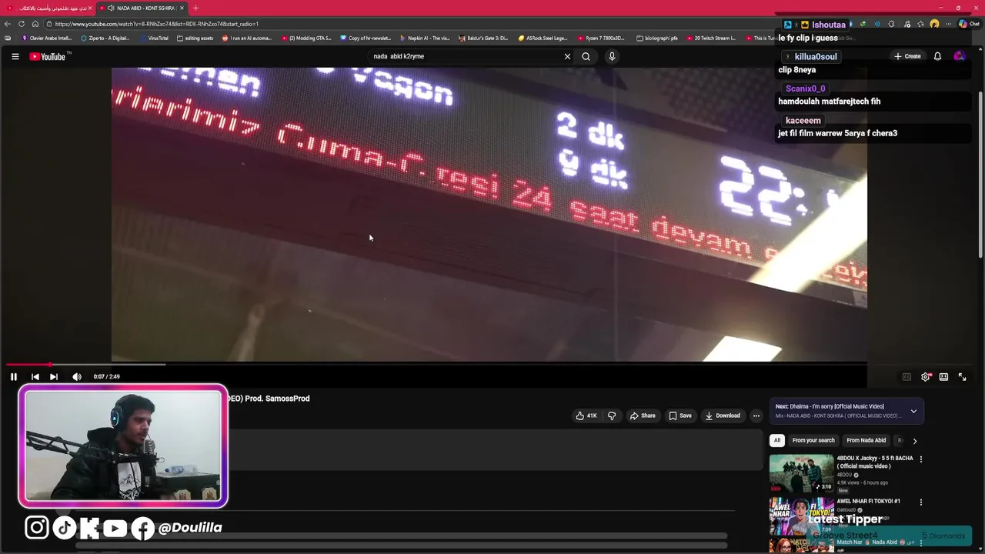This screenshot has height=554, width=985.
Task: Open AWEL NHAR FI TOKYO! #1 title
Action: click(x=867, y=501)
